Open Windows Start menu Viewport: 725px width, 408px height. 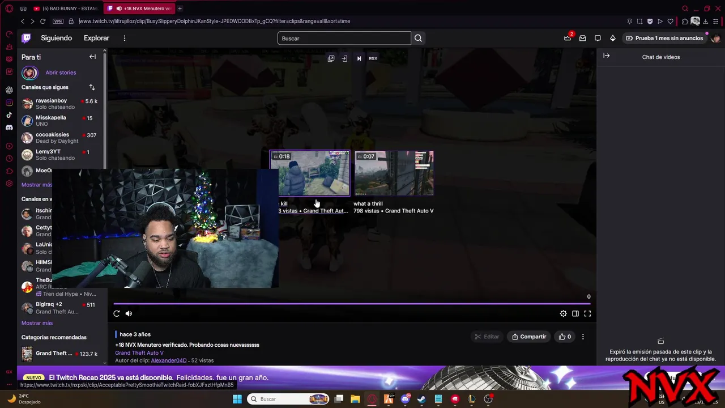(237, 399)
